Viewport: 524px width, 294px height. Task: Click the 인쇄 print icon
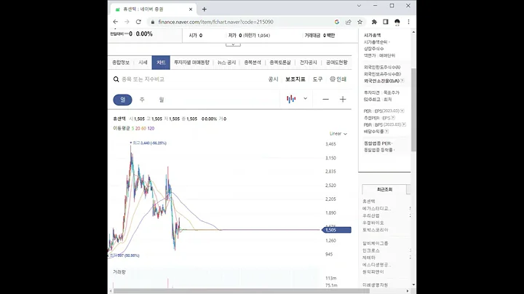(338, 79)
